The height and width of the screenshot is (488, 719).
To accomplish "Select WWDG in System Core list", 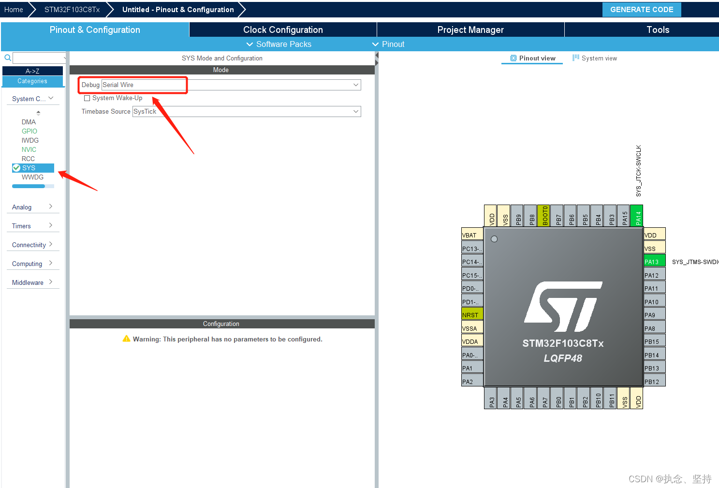I will coord(32,177).
